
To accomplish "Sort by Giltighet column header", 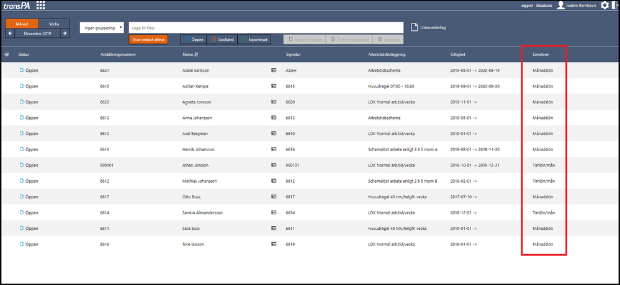I will pyautogui.click(x=457, y=55).
